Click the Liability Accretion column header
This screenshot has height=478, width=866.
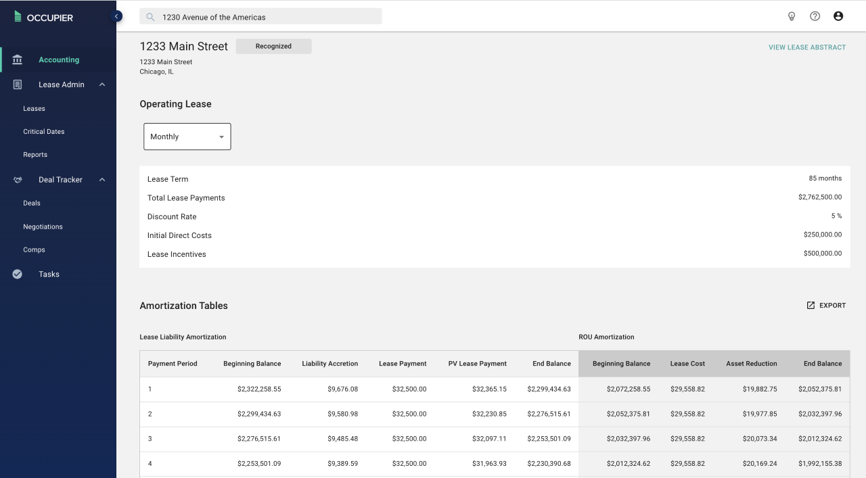[x=329, y=364]
